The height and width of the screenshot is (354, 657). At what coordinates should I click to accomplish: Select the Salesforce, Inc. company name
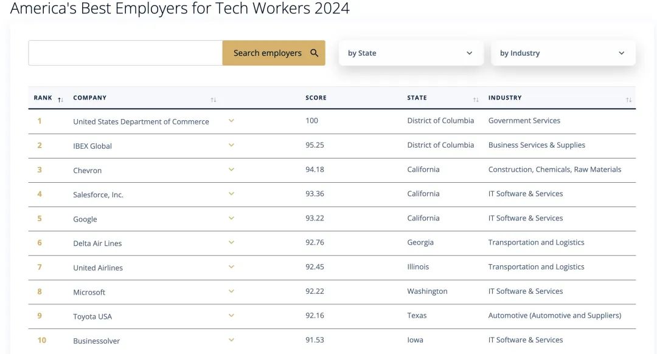(98, 194)
